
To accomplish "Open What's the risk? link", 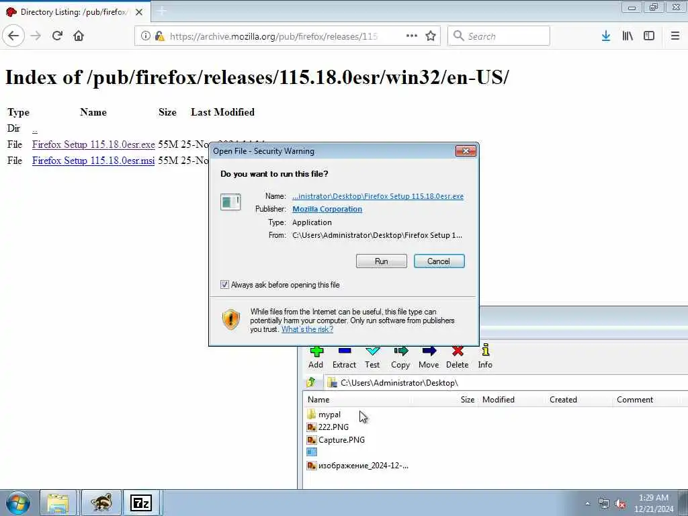I will point(307,329).
